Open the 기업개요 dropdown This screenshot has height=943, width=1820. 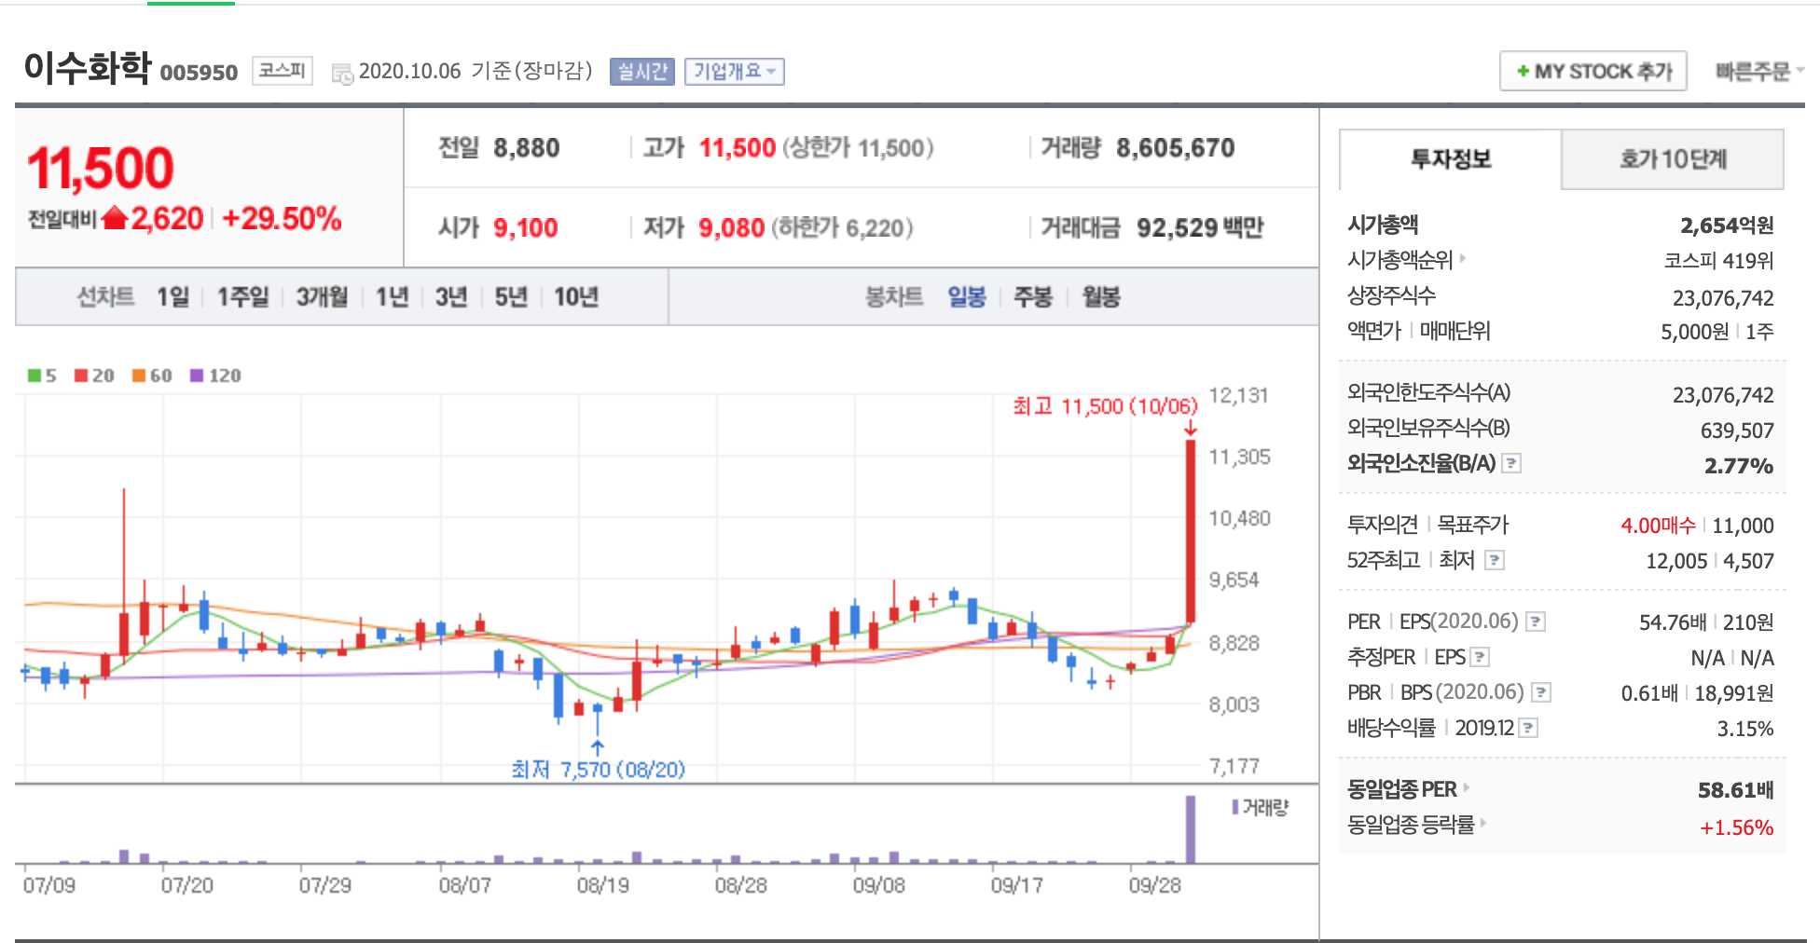[735, 72]
